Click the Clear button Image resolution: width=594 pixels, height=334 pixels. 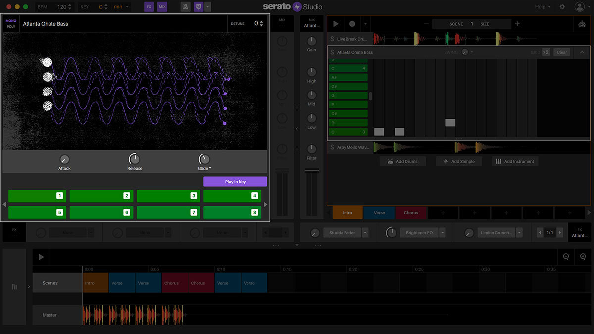click(562, 52)
